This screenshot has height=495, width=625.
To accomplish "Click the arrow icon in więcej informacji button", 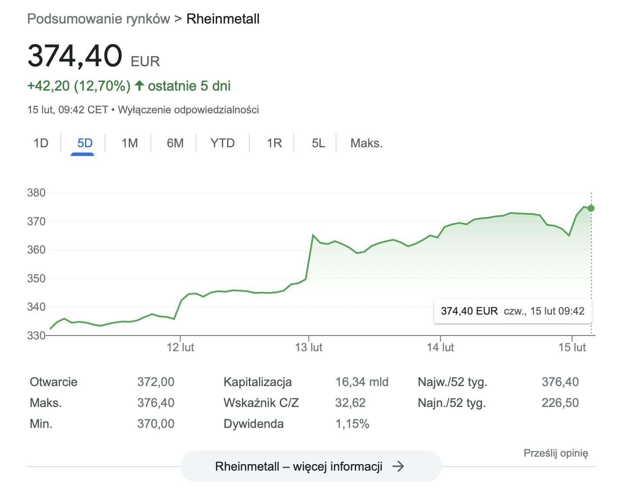I will pos(398,466).
